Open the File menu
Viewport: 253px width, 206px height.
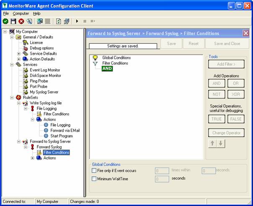[6, 13]
